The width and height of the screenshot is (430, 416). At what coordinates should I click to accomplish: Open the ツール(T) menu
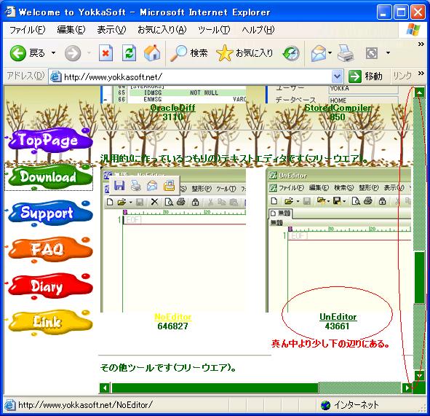coord(214,29)
